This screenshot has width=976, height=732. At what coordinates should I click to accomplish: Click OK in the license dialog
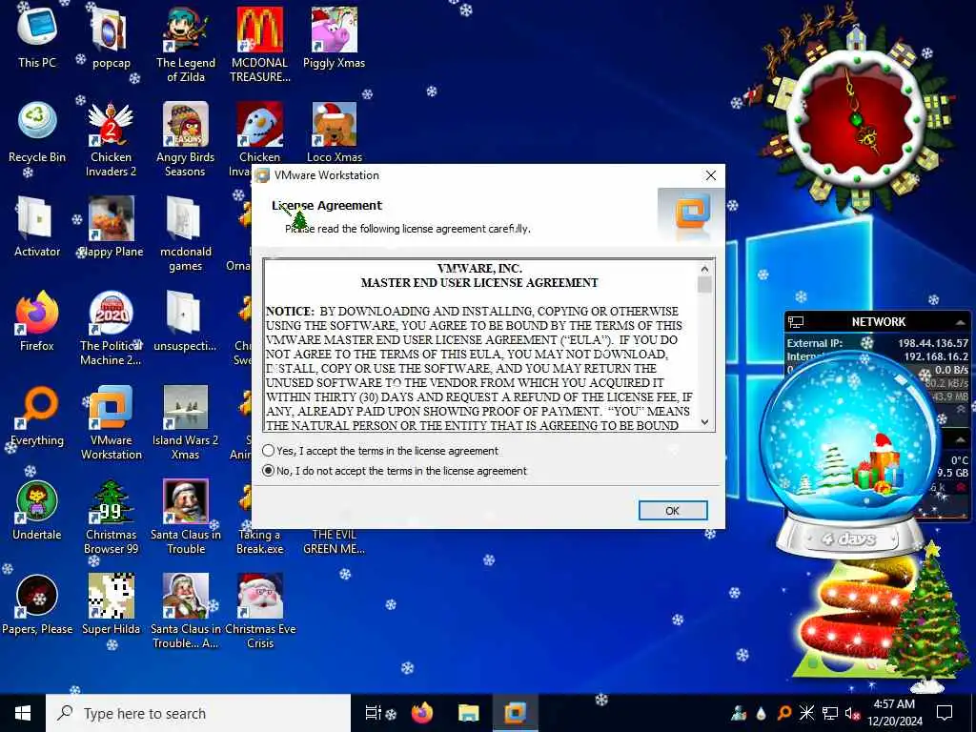(x=673, y=511)
